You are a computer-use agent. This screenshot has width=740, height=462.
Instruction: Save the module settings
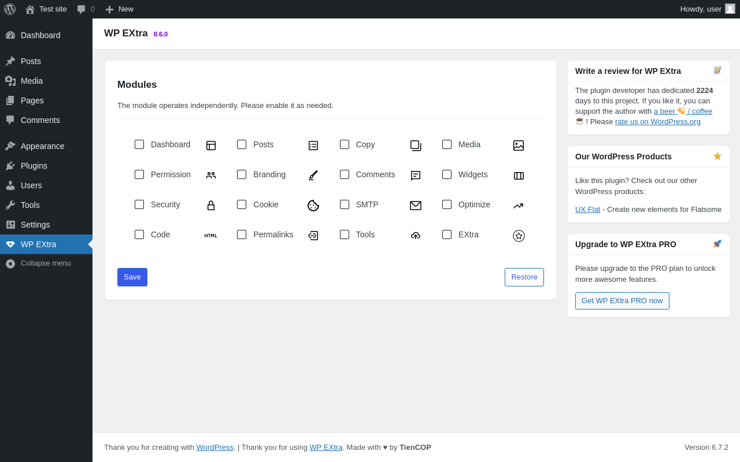[x=132, y=277]
